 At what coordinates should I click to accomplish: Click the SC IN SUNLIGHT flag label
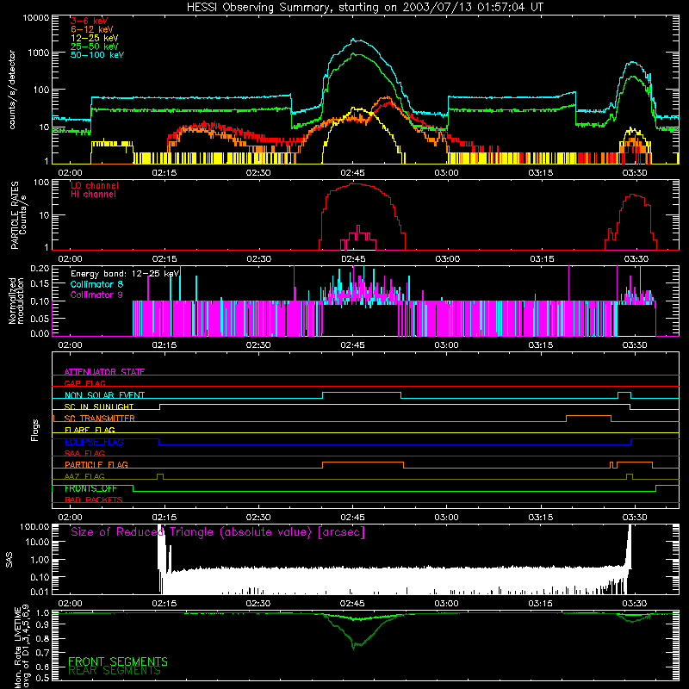(99, 407)
